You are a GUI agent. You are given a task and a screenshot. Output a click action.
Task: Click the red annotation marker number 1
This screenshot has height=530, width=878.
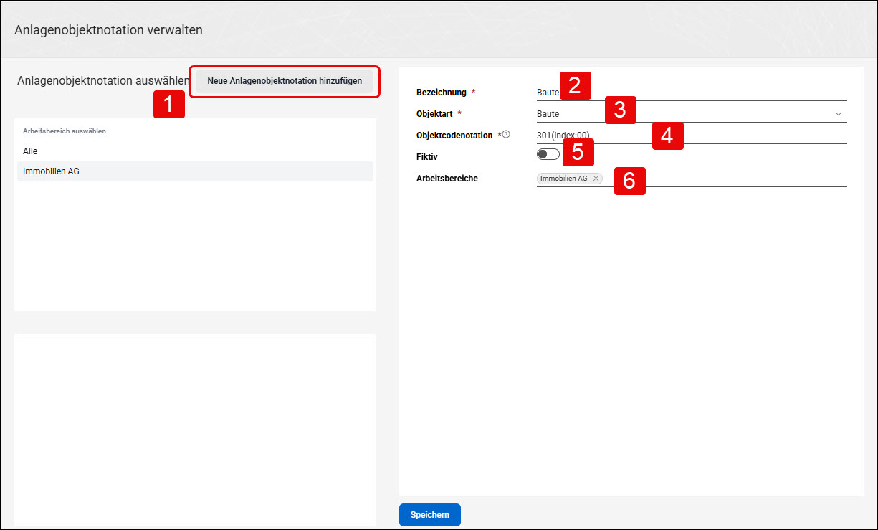click(168, 105)
